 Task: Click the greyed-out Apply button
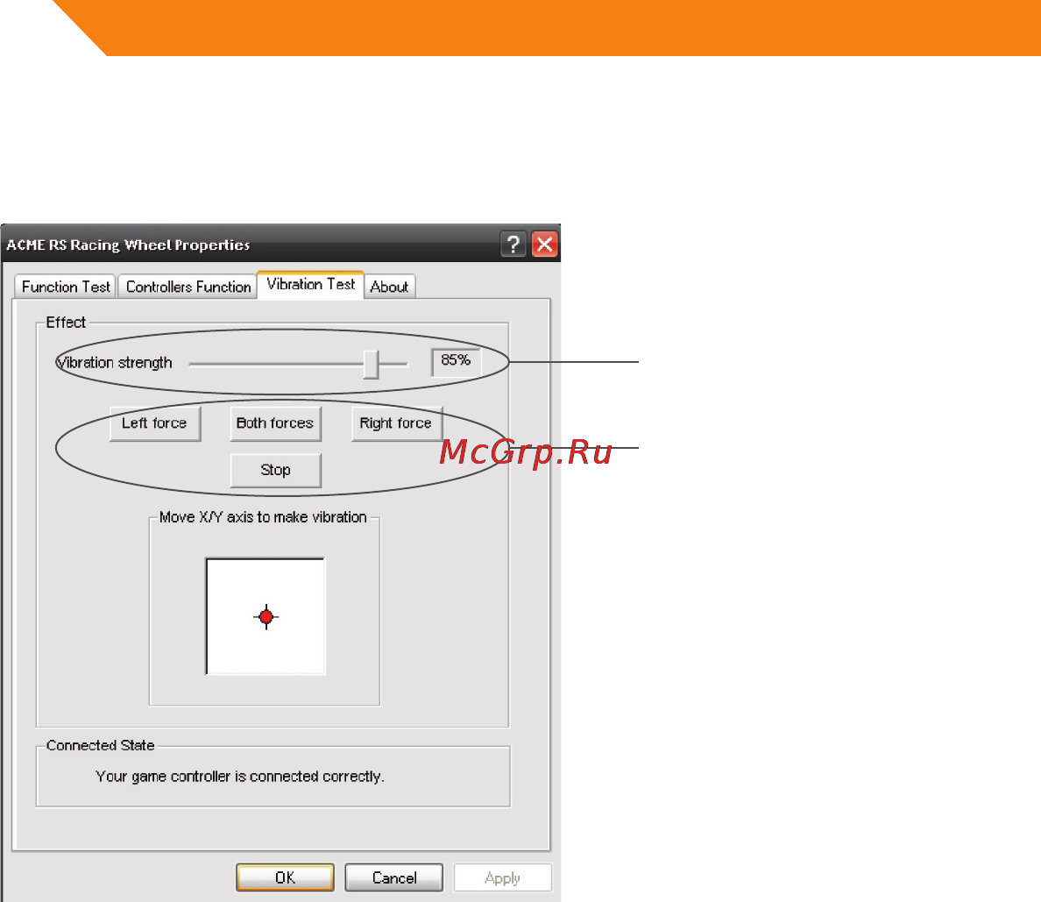tap(503, 877)
